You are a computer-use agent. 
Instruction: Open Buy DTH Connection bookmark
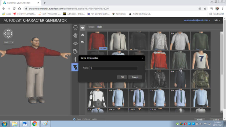(25, 14)
